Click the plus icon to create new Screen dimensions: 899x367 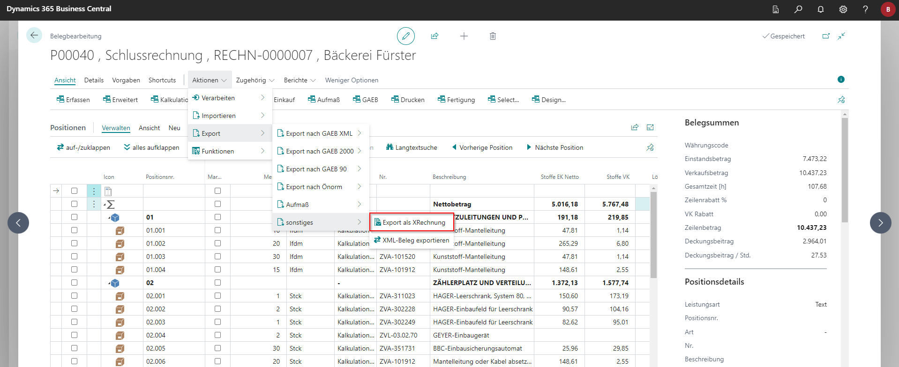464,36
